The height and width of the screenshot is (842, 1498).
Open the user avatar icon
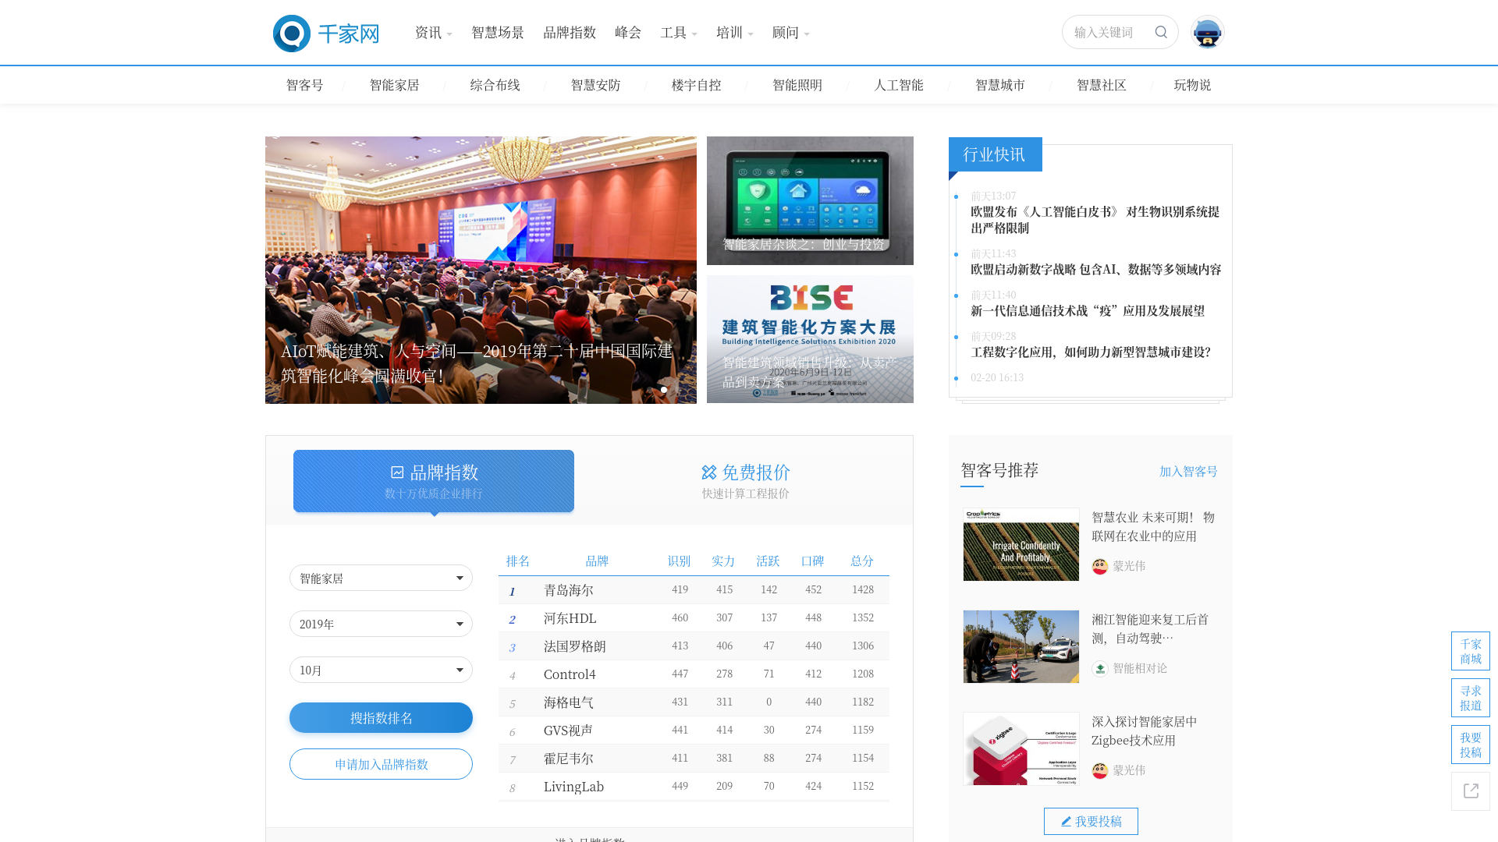tap(1207, 33)
